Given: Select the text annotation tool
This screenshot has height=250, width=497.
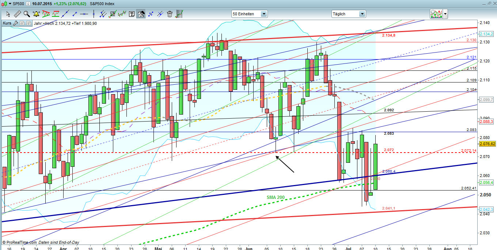Looking at the screenshot, I should coord(132,14).
